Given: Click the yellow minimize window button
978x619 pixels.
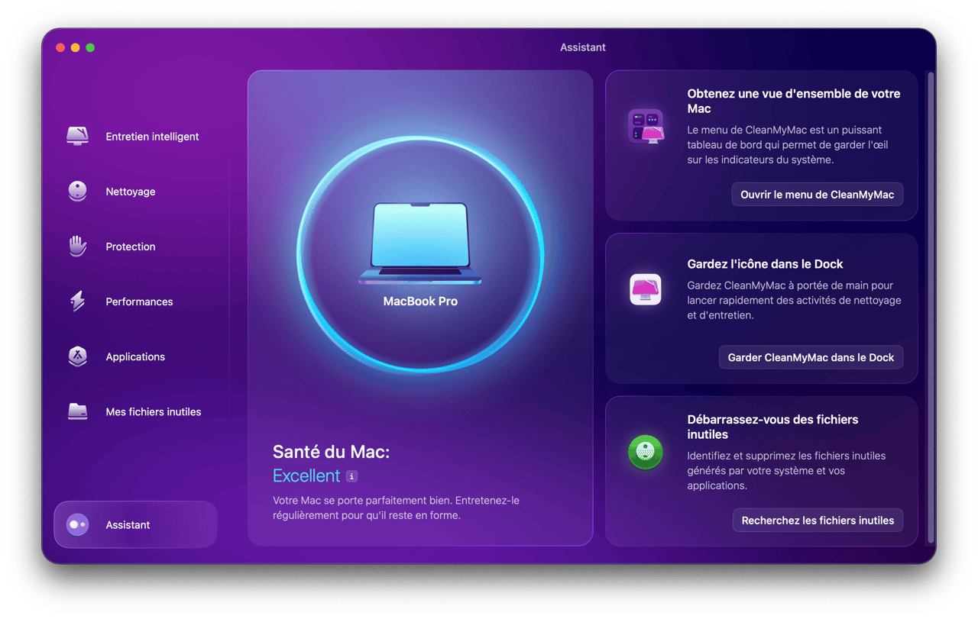Looking at the screenshot, I should click(75, 47).
